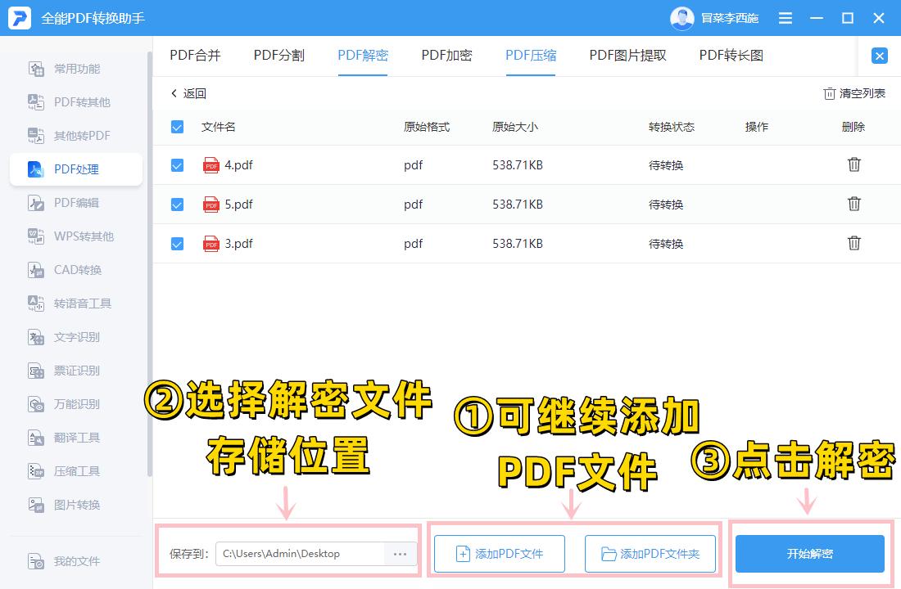The height and width of the screenshot is (589, 901).
Task: Delete the 5.pdf row with trash icon
Action: coord(853,204)
